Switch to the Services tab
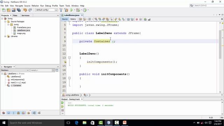Screen dimensions: 224x126 pyautogui.click(x=26, y=15)
